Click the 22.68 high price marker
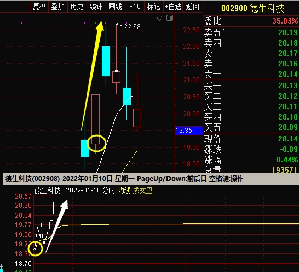The height and width of the screenshot is (272, 299). tap(132, 27)
